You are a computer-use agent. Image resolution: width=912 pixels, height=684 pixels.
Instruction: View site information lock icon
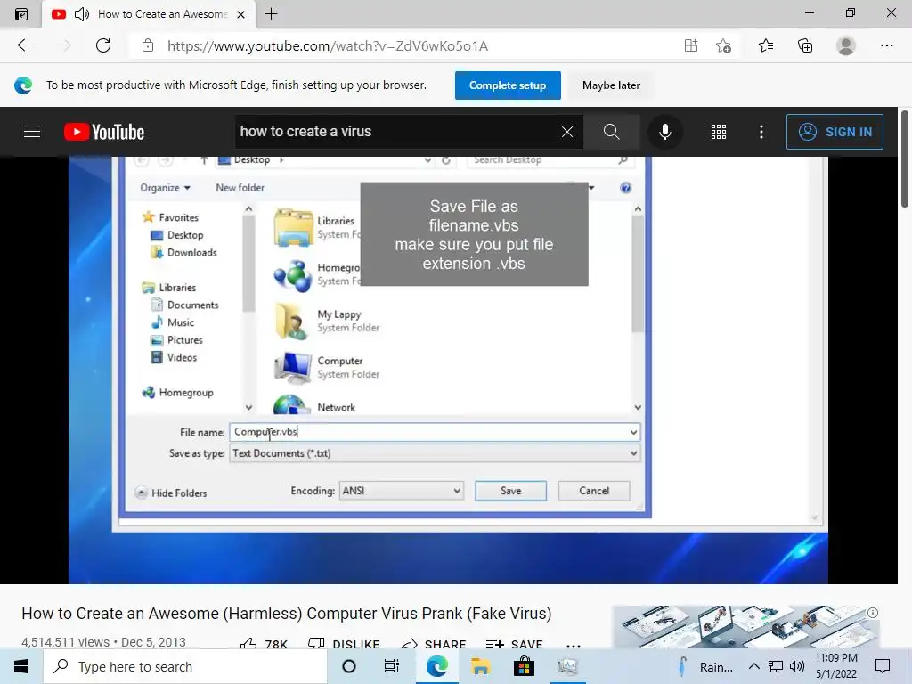pyautogui.click(x=148, y=45)
